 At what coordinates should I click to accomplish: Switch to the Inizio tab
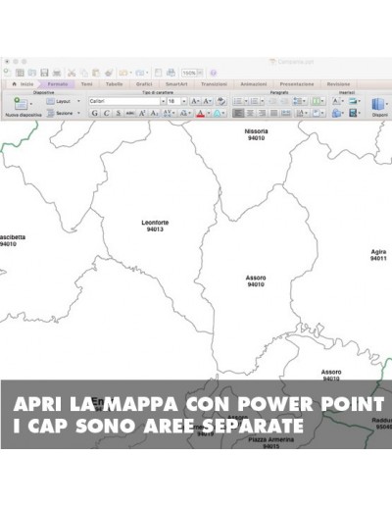(24, 84)
